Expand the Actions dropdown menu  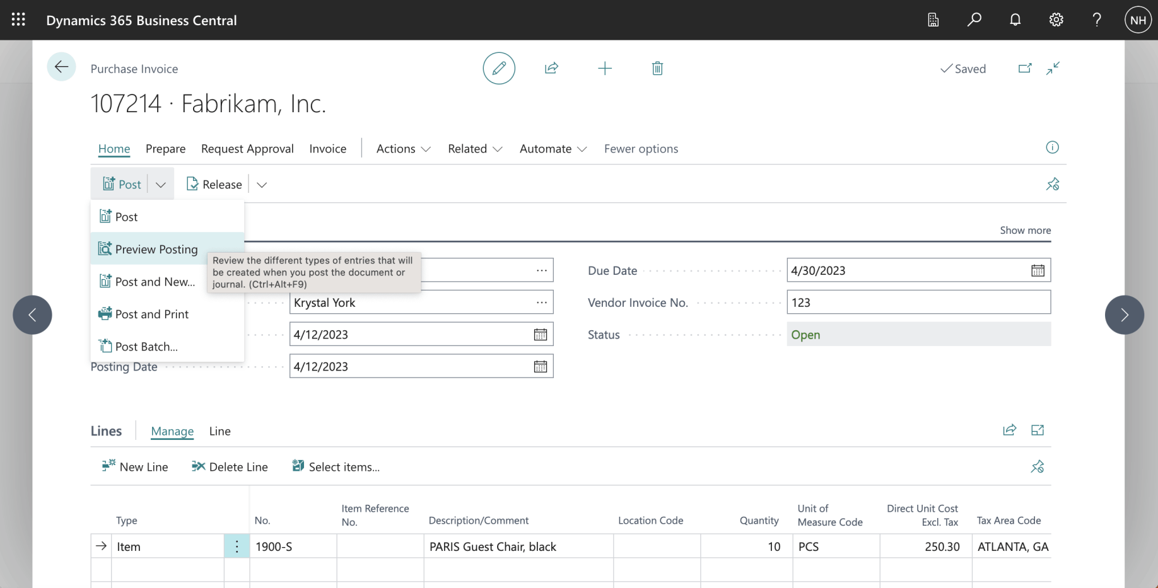click(403, 149)
